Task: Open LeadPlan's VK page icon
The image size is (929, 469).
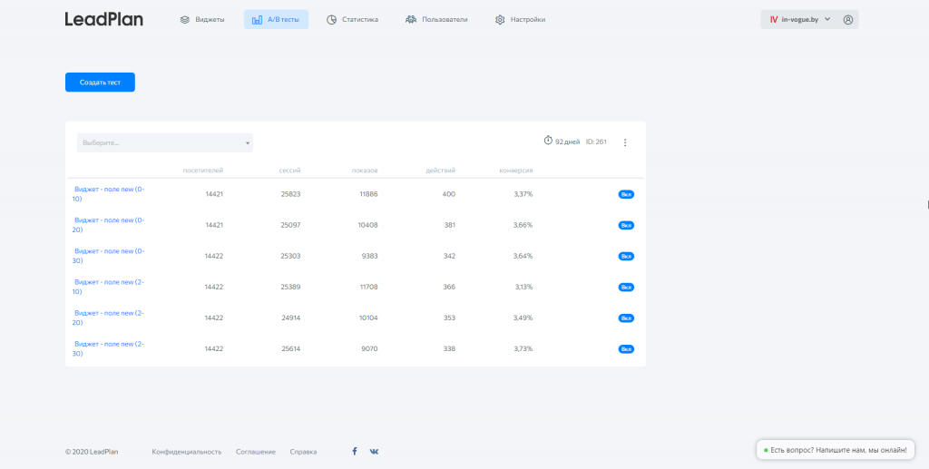Action: coord(374,451)
